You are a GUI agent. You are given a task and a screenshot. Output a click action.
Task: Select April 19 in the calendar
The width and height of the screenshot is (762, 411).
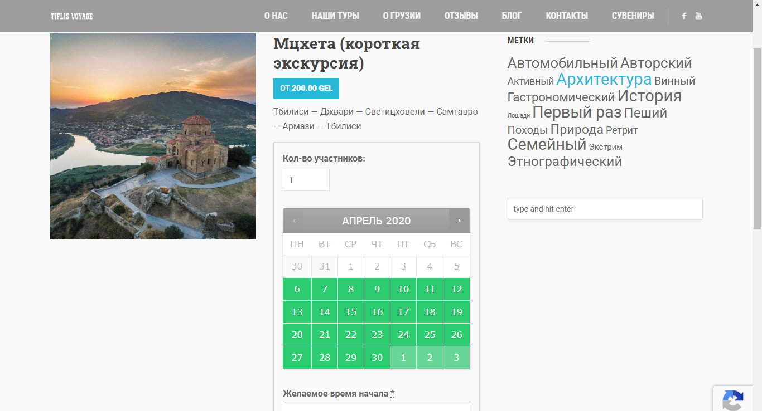456,312
